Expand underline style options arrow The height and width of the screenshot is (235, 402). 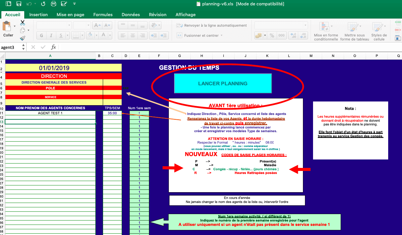[x=67, y=35]
